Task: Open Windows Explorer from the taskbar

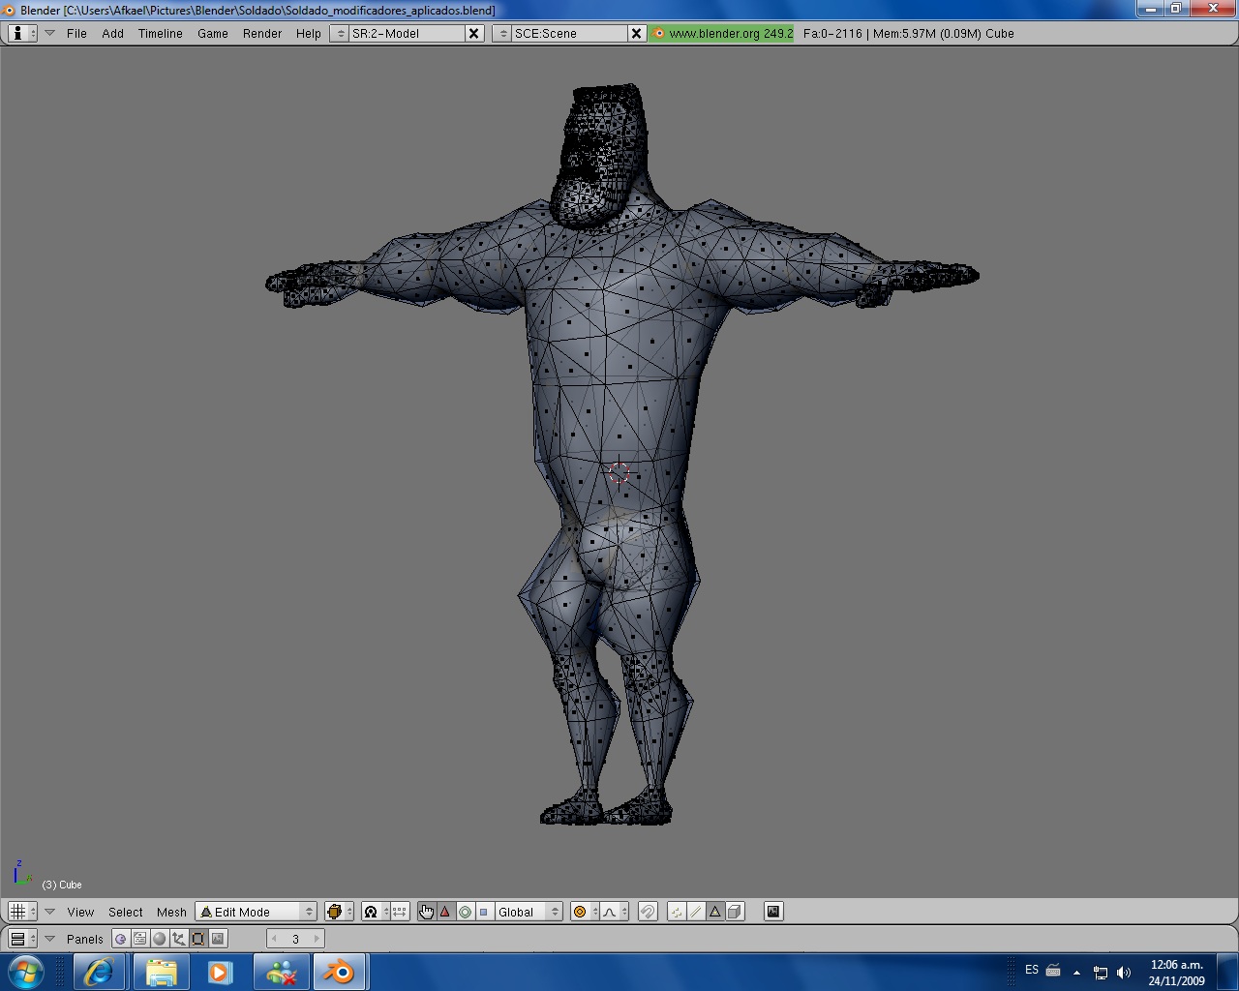Action: [x=160, y=972]
